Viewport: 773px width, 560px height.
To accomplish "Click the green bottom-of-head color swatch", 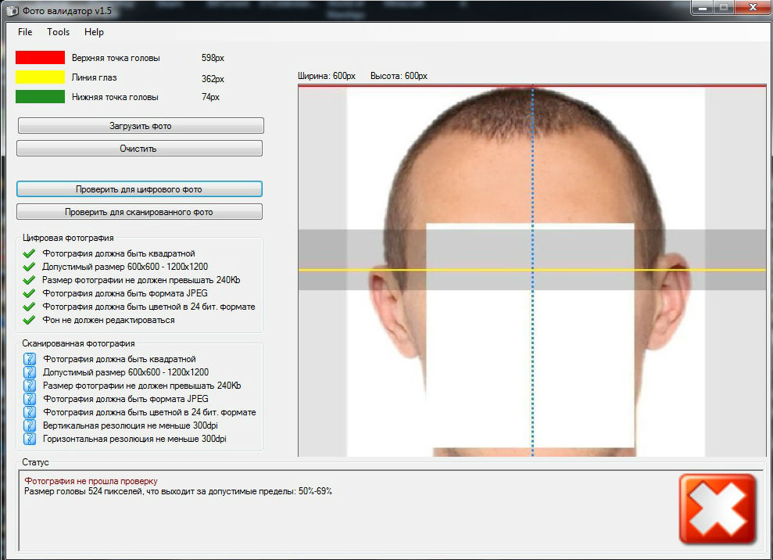I will pos(40,97).
